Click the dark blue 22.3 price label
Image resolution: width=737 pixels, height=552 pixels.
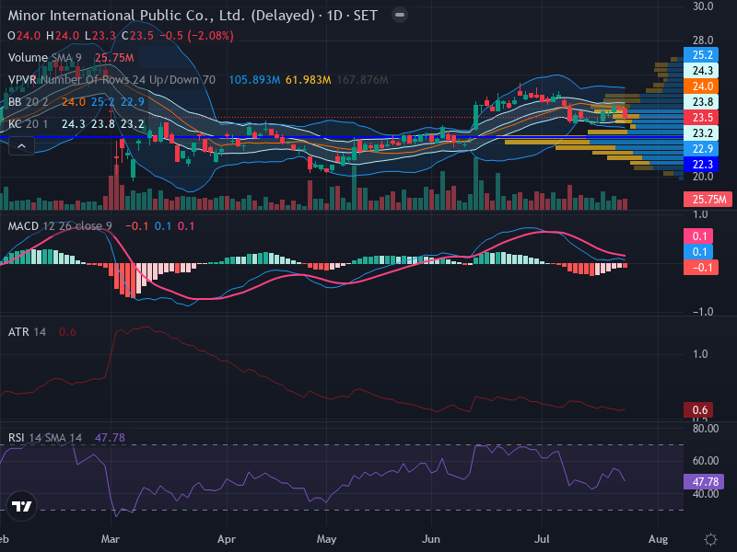[701, 165]
